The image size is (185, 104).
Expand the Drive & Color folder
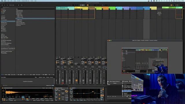[16, 12]
